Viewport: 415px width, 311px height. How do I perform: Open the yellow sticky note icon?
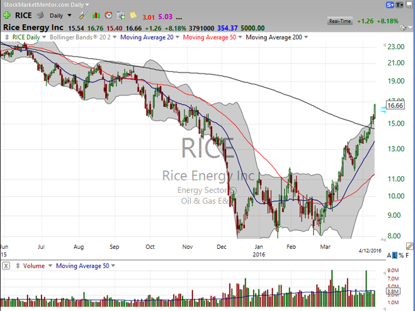click(133, 15)
